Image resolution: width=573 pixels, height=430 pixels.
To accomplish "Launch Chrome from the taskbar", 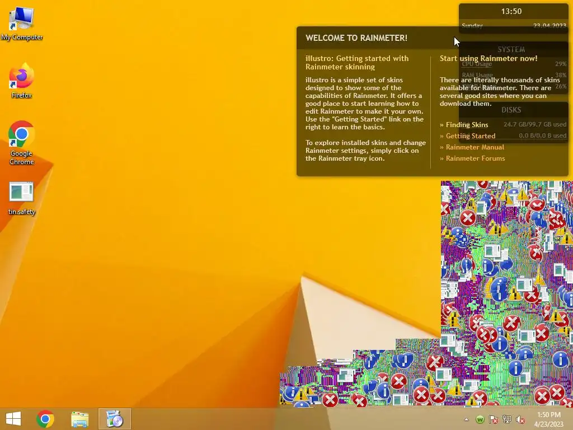I will [x=45, y=419].
